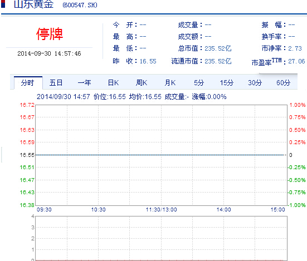The image size is (307, 261).
Task: Click the 16.38 price axis label
Action: pos(27,205)
